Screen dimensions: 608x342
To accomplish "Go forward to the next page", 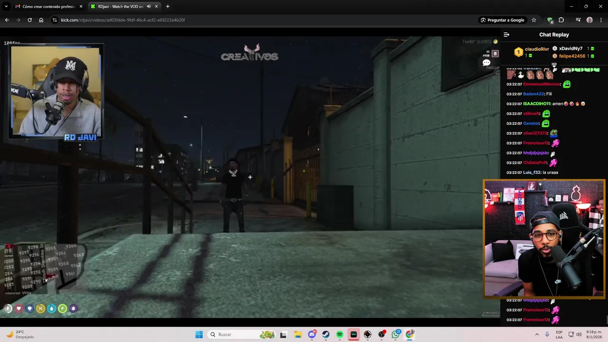I will tap(18, 20).
